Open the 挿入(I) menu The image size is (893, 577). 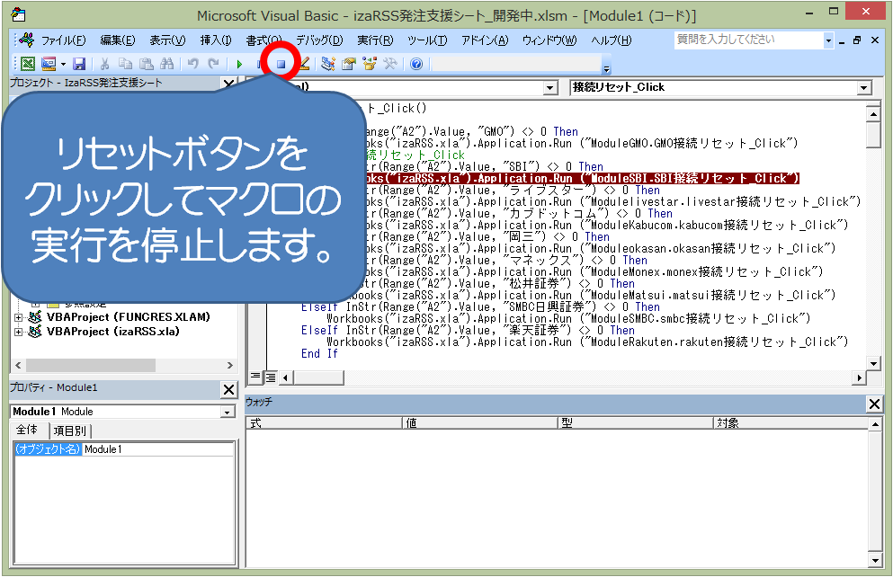pyautogui.click(x=215, y=40)
